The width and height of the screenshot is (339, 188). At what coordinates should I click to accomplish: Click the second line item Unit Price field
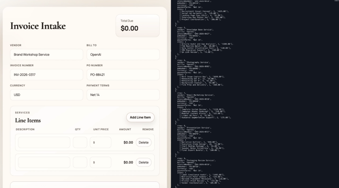pos(101,162)
